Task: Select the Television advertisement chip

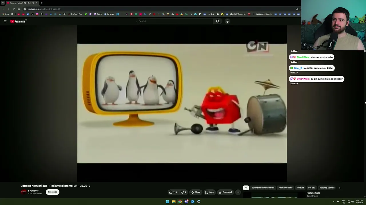Action: (x=263, y=188)
